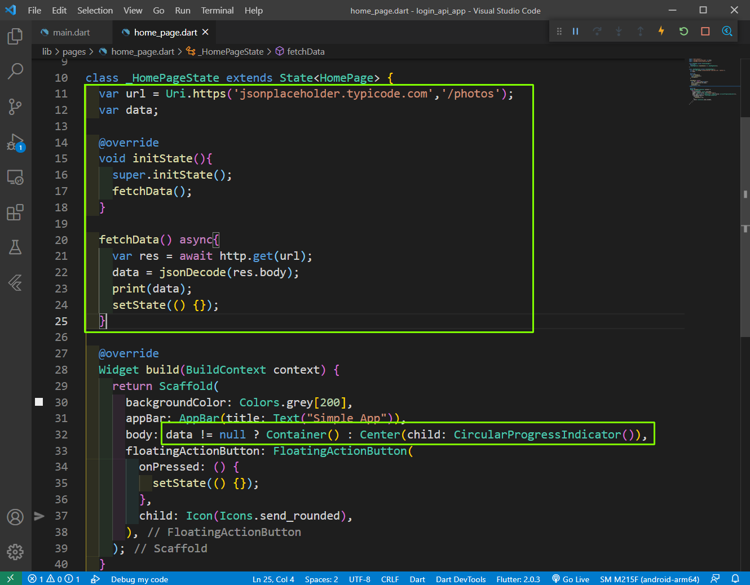Click 'Go Live' in status bar
This screenshot has width=750, height=585.
(571, 579)
